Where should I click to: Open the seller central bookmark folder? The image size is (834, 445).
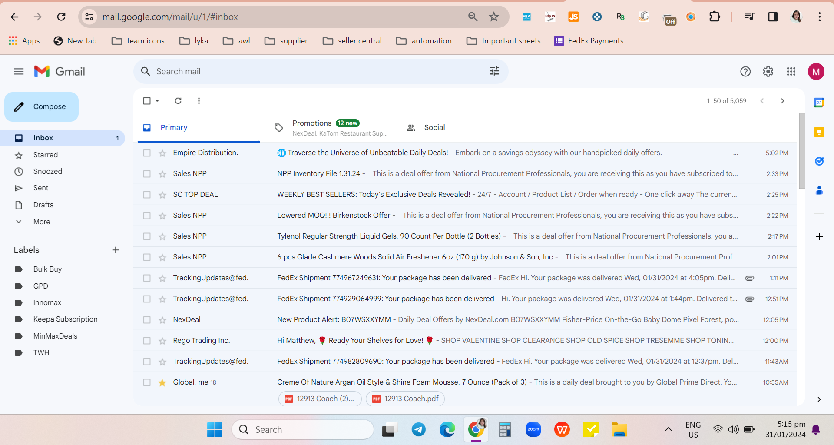click(352, 41)
